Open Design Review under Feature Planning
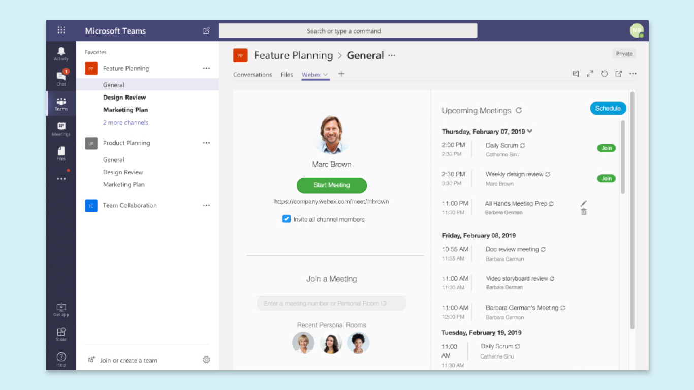Screen dimensions: 694x390 [x=124, y=97]
